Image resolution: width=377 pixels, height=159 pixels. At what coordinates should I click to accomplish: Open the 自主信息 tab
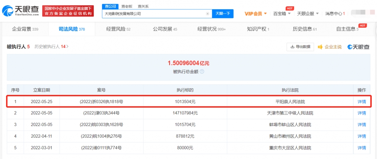[348, 29]
